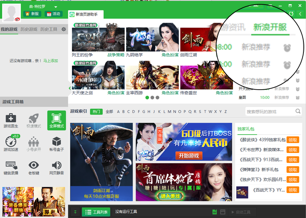Screen dimensions: 306x218
Task: Expand the 曲-特拉罗 account dropdown
Action: click(x=56, y=7)
